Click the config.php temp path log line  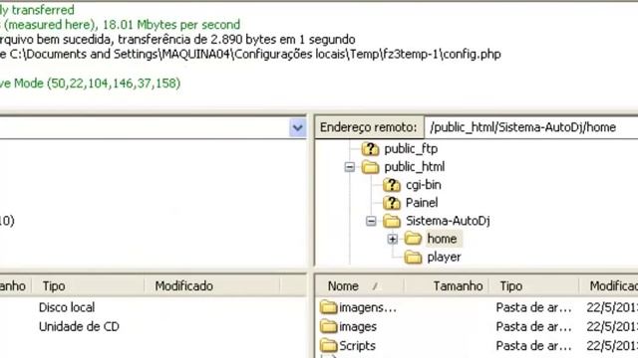point(250,54)
